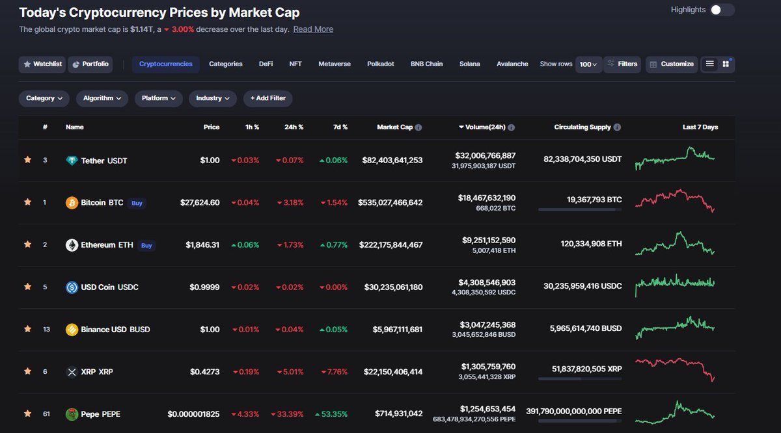Screen dimensions: 781x433
Task: Click the Binance USD coin logo
Action: point(72,330)
